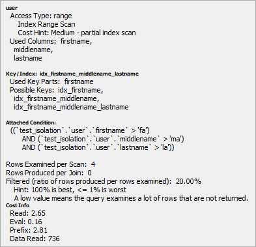Select the 'Used Key Parts: firstname' line
Image resolution: width=256 pixels, height=247 pixels.
[x=51, y=81]
